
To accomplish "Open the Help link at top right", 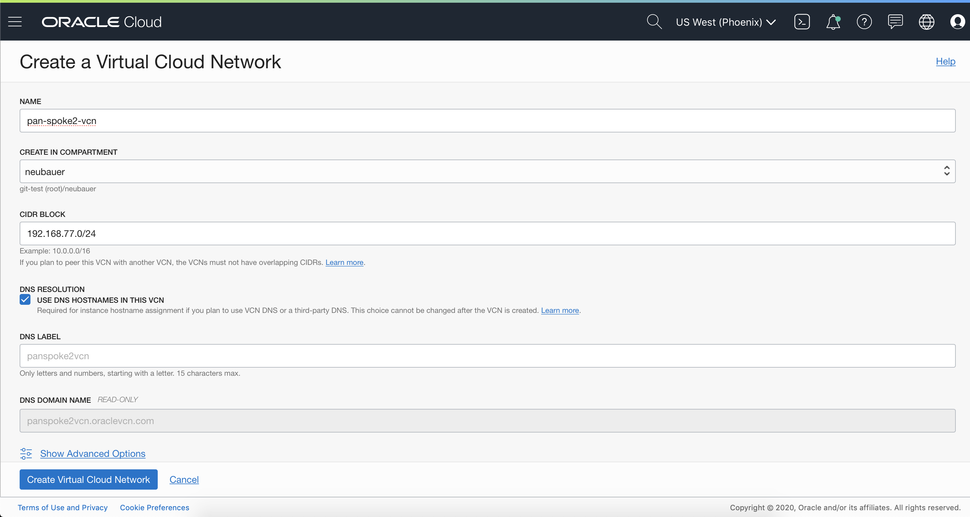I will [945, 61].
